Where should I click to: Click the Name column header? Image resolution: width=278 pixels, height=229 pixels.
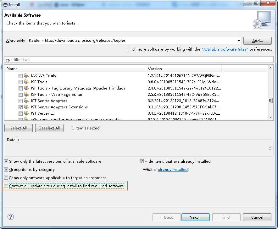click(75, 69)
